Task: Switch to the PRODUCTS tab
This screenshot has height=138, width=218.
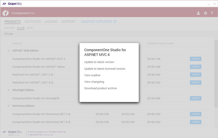Action: tap(12, 22)
